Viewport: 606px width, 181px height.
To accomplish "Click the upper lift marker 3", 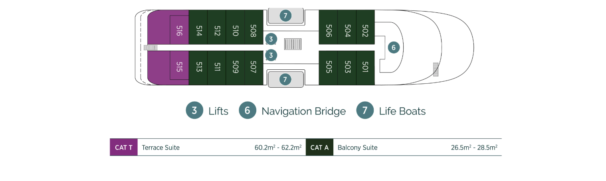I will coord(271,39).
